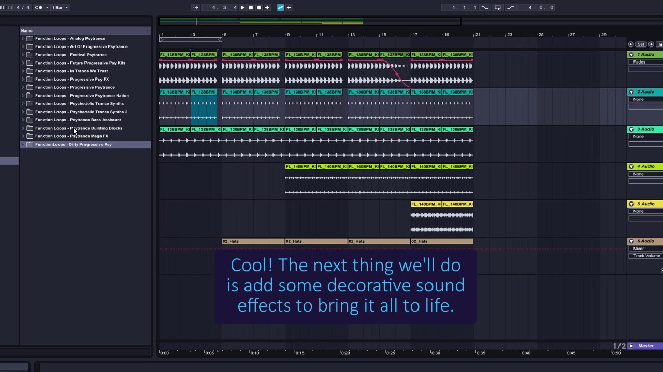Select Function Loops - Psytrance Bass Assistant
The image size is (663, 372).
[78, 120]
